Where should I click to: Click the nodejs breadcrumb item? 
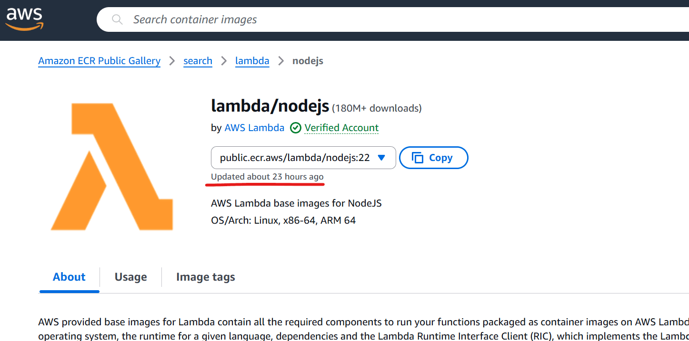[308, 61]
